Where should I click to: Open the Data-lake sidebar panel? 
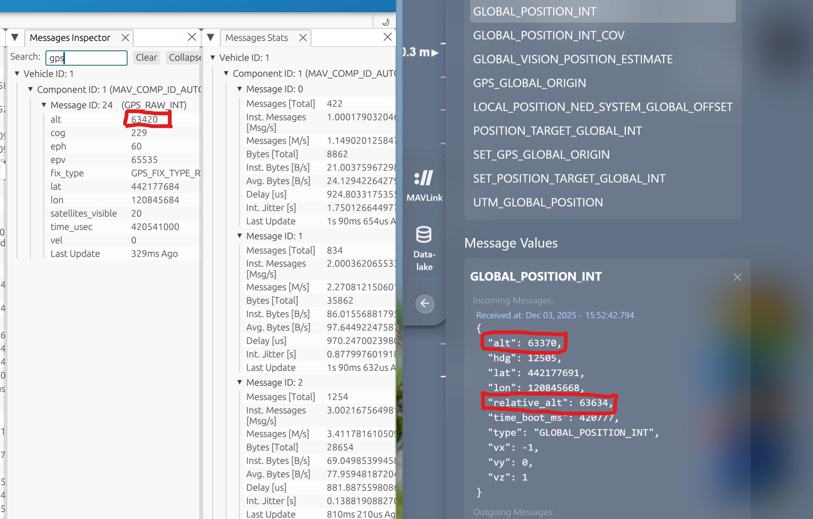click(424, 248)
